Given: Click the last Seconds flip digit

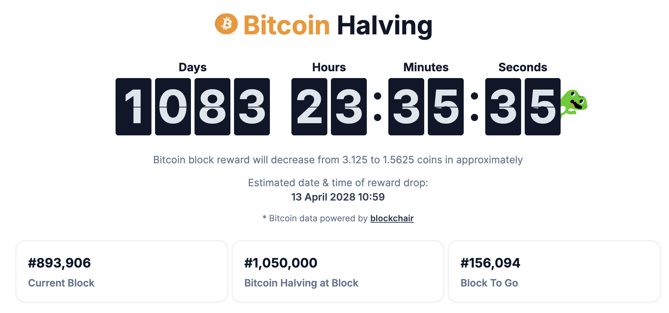Looking at the screenshot, I should pyautogui.click(x=543, y=107).
